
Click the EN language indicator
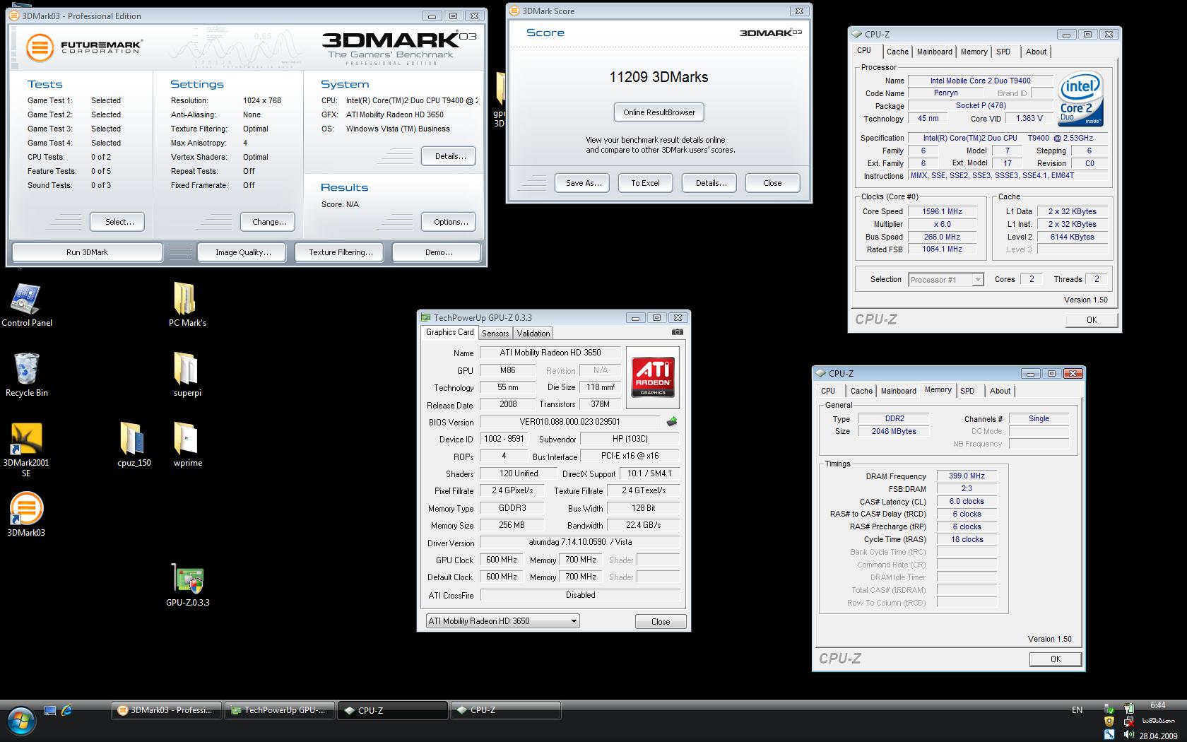point(1077,710)
